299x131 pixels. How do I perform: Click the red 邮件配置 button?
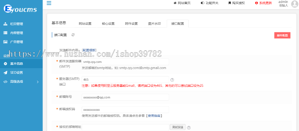[x=282, y=35]
